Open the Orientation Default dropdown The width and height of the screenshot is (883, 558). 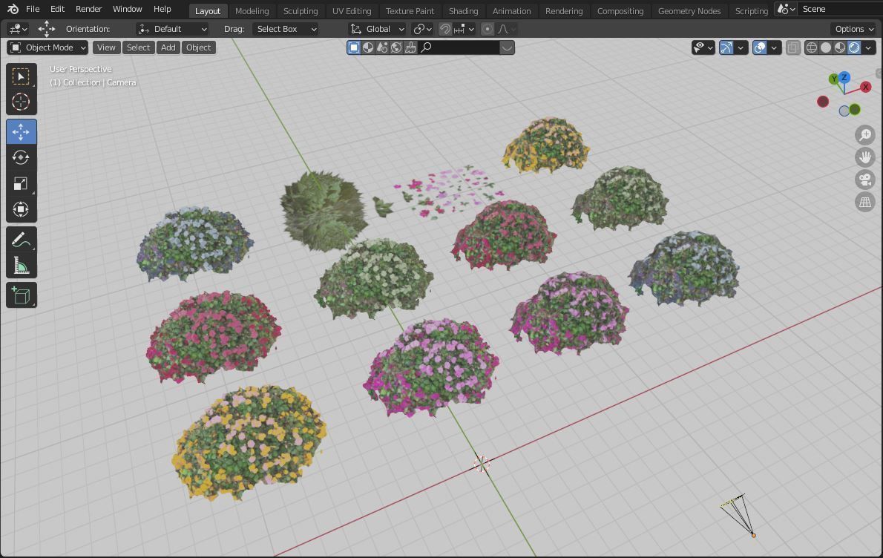click(173, 29)
